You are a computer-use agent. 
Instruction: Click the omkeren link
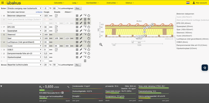[x=39, y=12]
